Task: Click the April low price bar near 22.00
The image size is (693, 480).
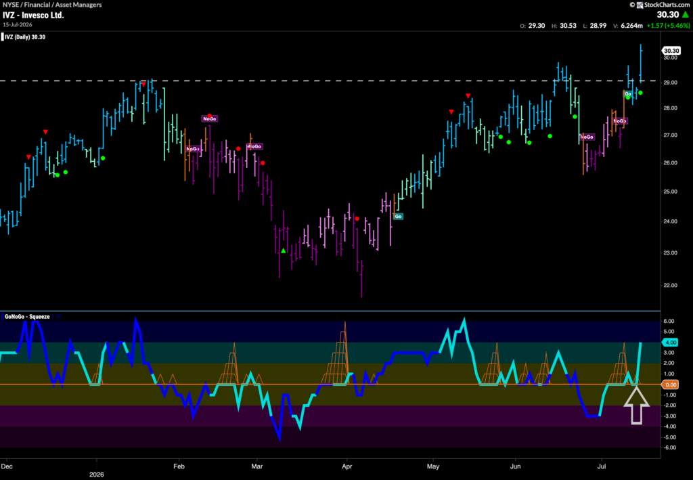Action: pos(361,278)
